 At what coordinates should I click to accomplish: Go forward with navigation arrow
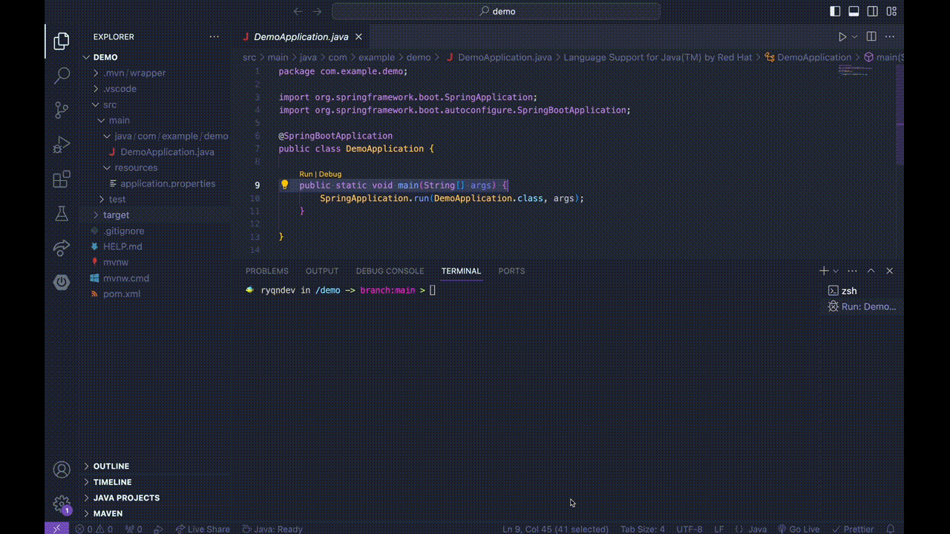point(317,11)
